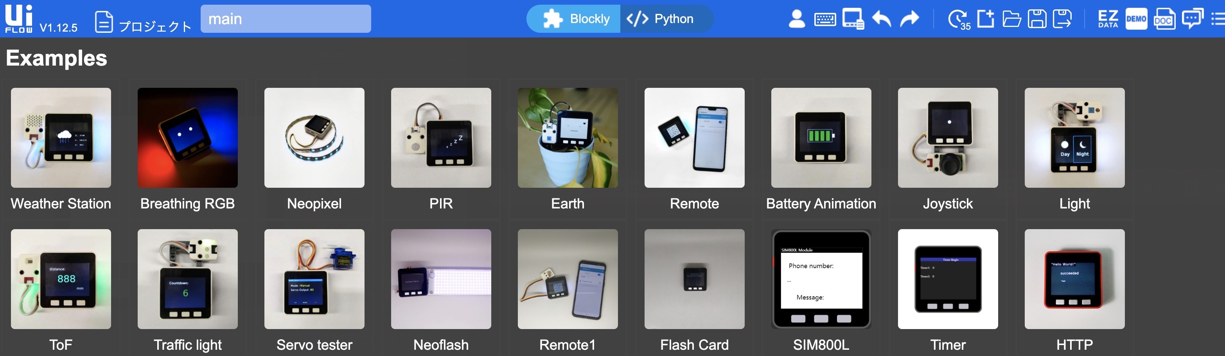
Task: Click the floppy disk save icon
Action: [1037, 19]
